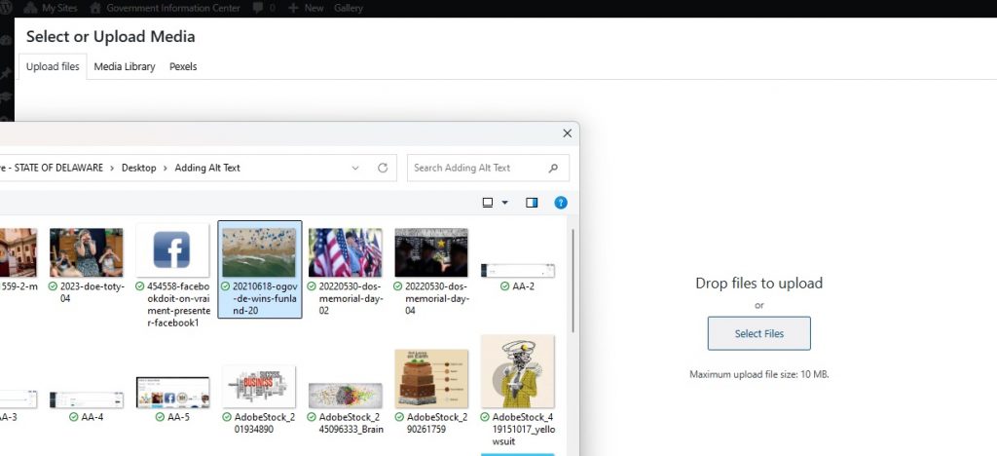
Task: Click the Adding Alt Text breadcrumb
Action: point(207,168)
